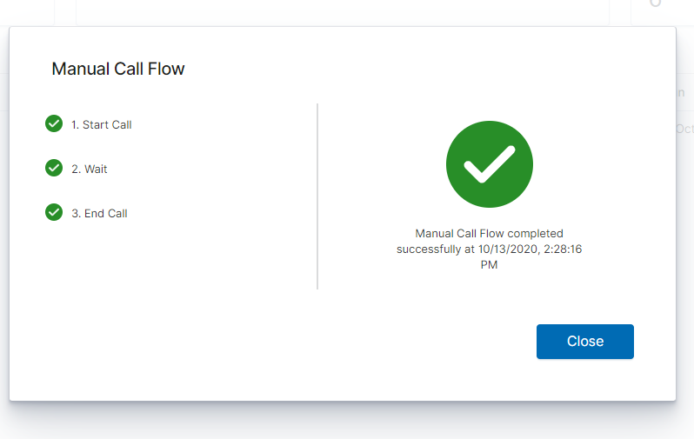Click the "PM" text under the timestamp

coord(489,264)
